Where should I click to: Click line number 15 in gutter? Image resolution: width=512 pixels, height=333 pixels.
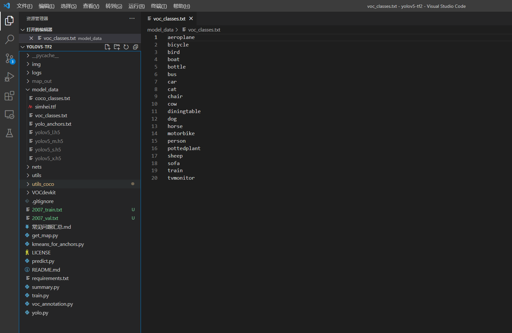[x=154, y=141]
